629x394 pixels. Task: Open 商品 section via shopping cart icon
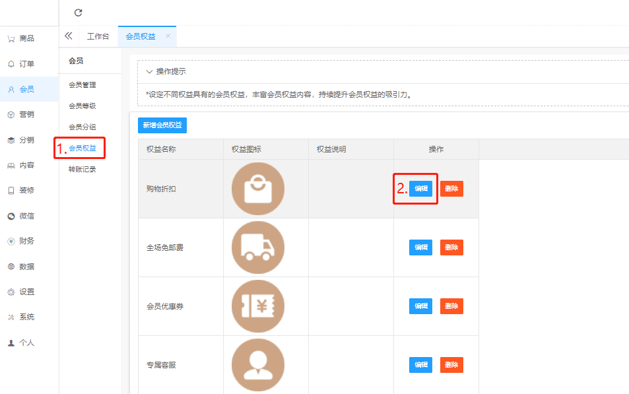(11, 39)
